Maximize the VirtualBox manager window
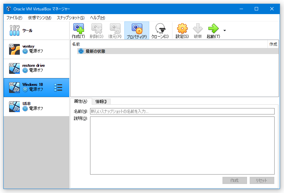 click(256, 9)
